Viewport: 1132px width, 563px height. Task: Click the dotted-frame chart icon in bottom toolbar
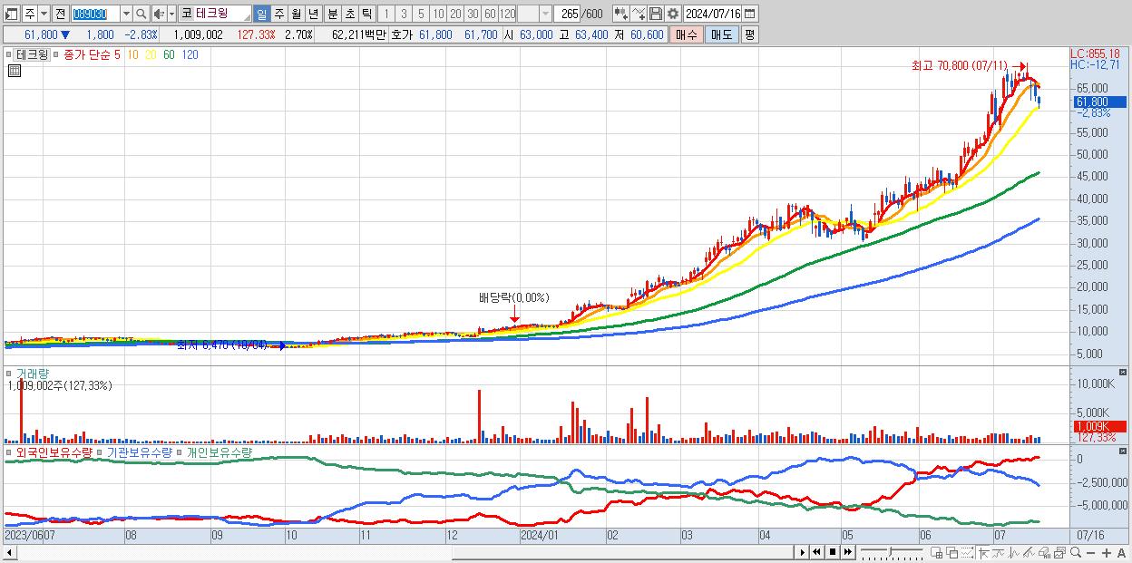[967, 553]
